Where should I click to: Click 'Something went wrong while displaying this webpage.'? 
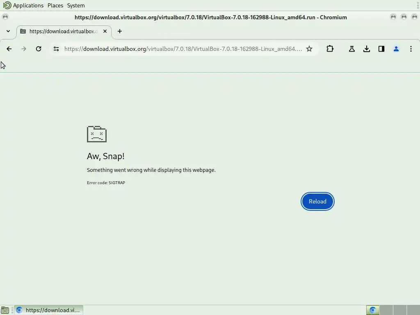(151, 170)
